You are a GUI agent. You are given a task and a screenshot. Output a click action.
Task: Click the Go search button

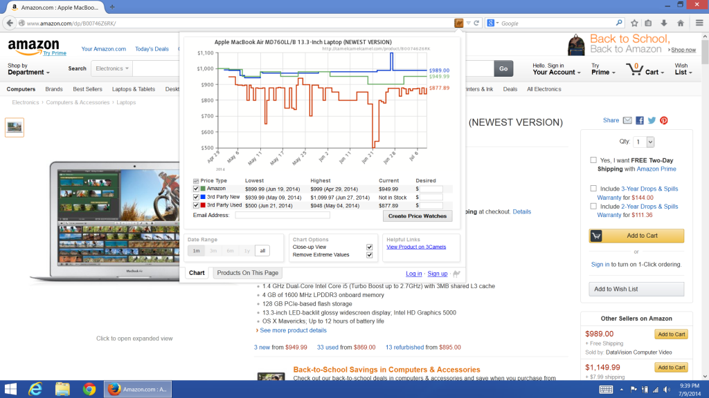pyautogui.click(x=503, y=68)
